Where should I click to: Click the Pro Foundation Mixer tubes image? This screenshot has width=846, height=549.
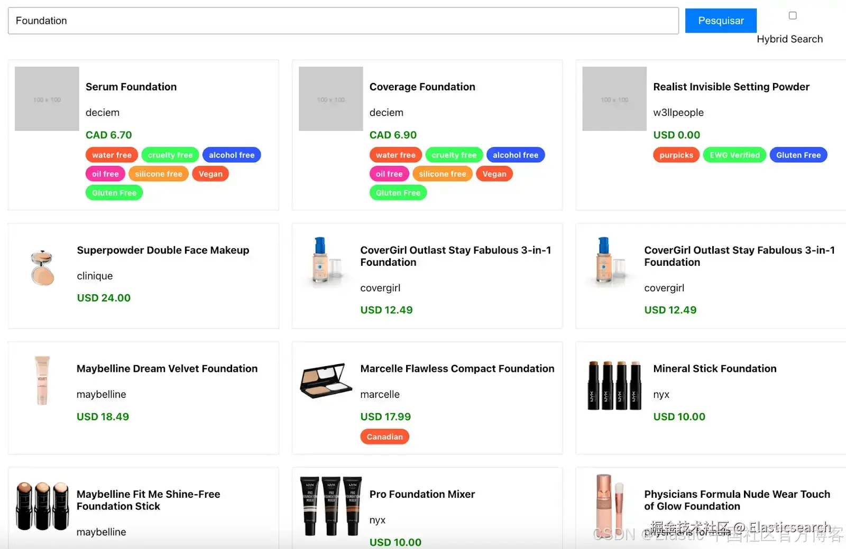click(330, 506)
